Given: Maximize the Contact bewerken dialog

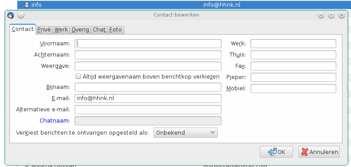Looking at the screenshot, I should coord(331,15).
